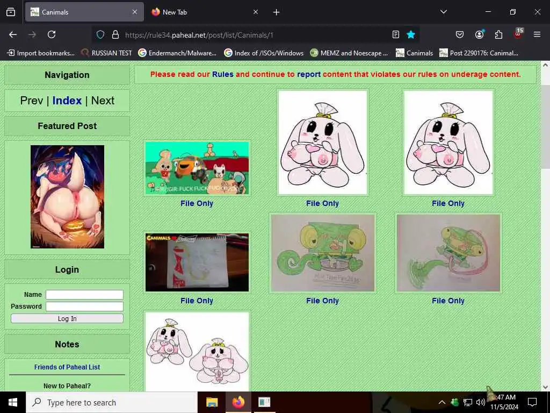Open the Rules link in notice banner
The image size is (550, 413).
coord(223,74)
